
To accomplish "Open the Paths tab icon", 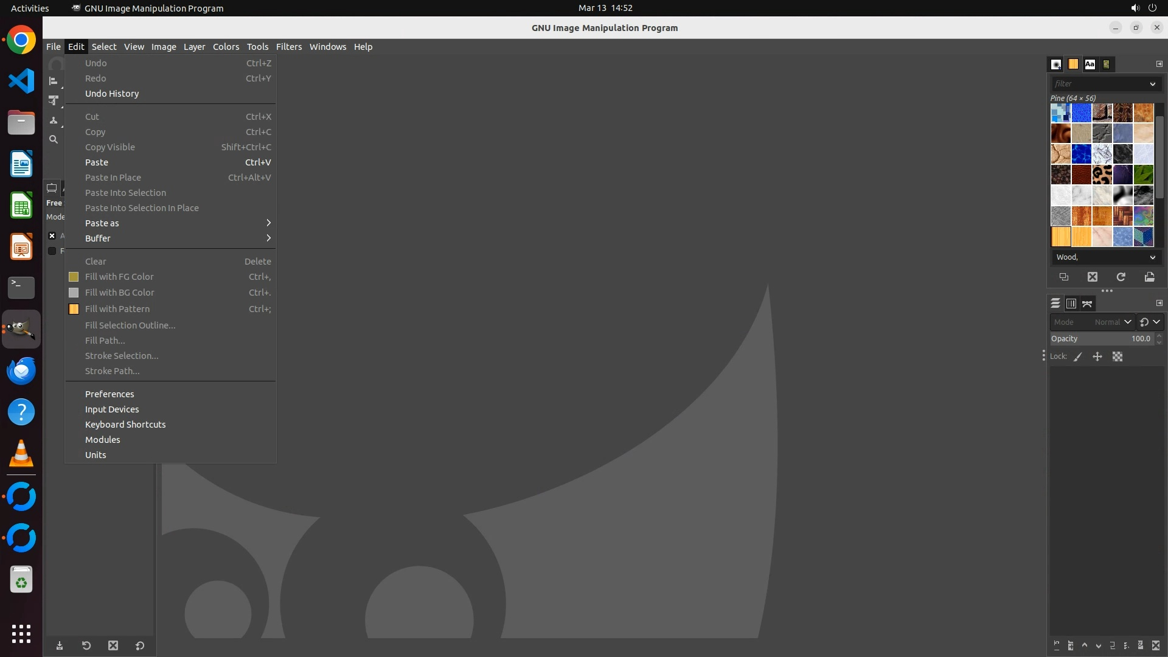I will [1087, 303].
